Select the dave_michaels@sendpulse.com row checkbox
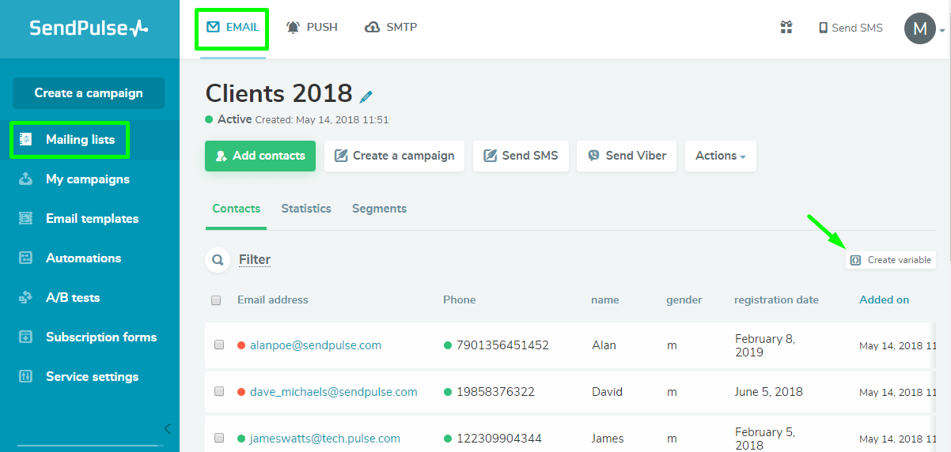This screenshot has width=951, height=452. pyautogui.click(x=219, y=392)
